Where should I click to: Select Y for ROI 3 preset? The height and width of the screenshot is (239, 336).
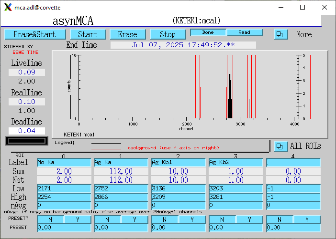pyautogui.click(x=249, y=219)
